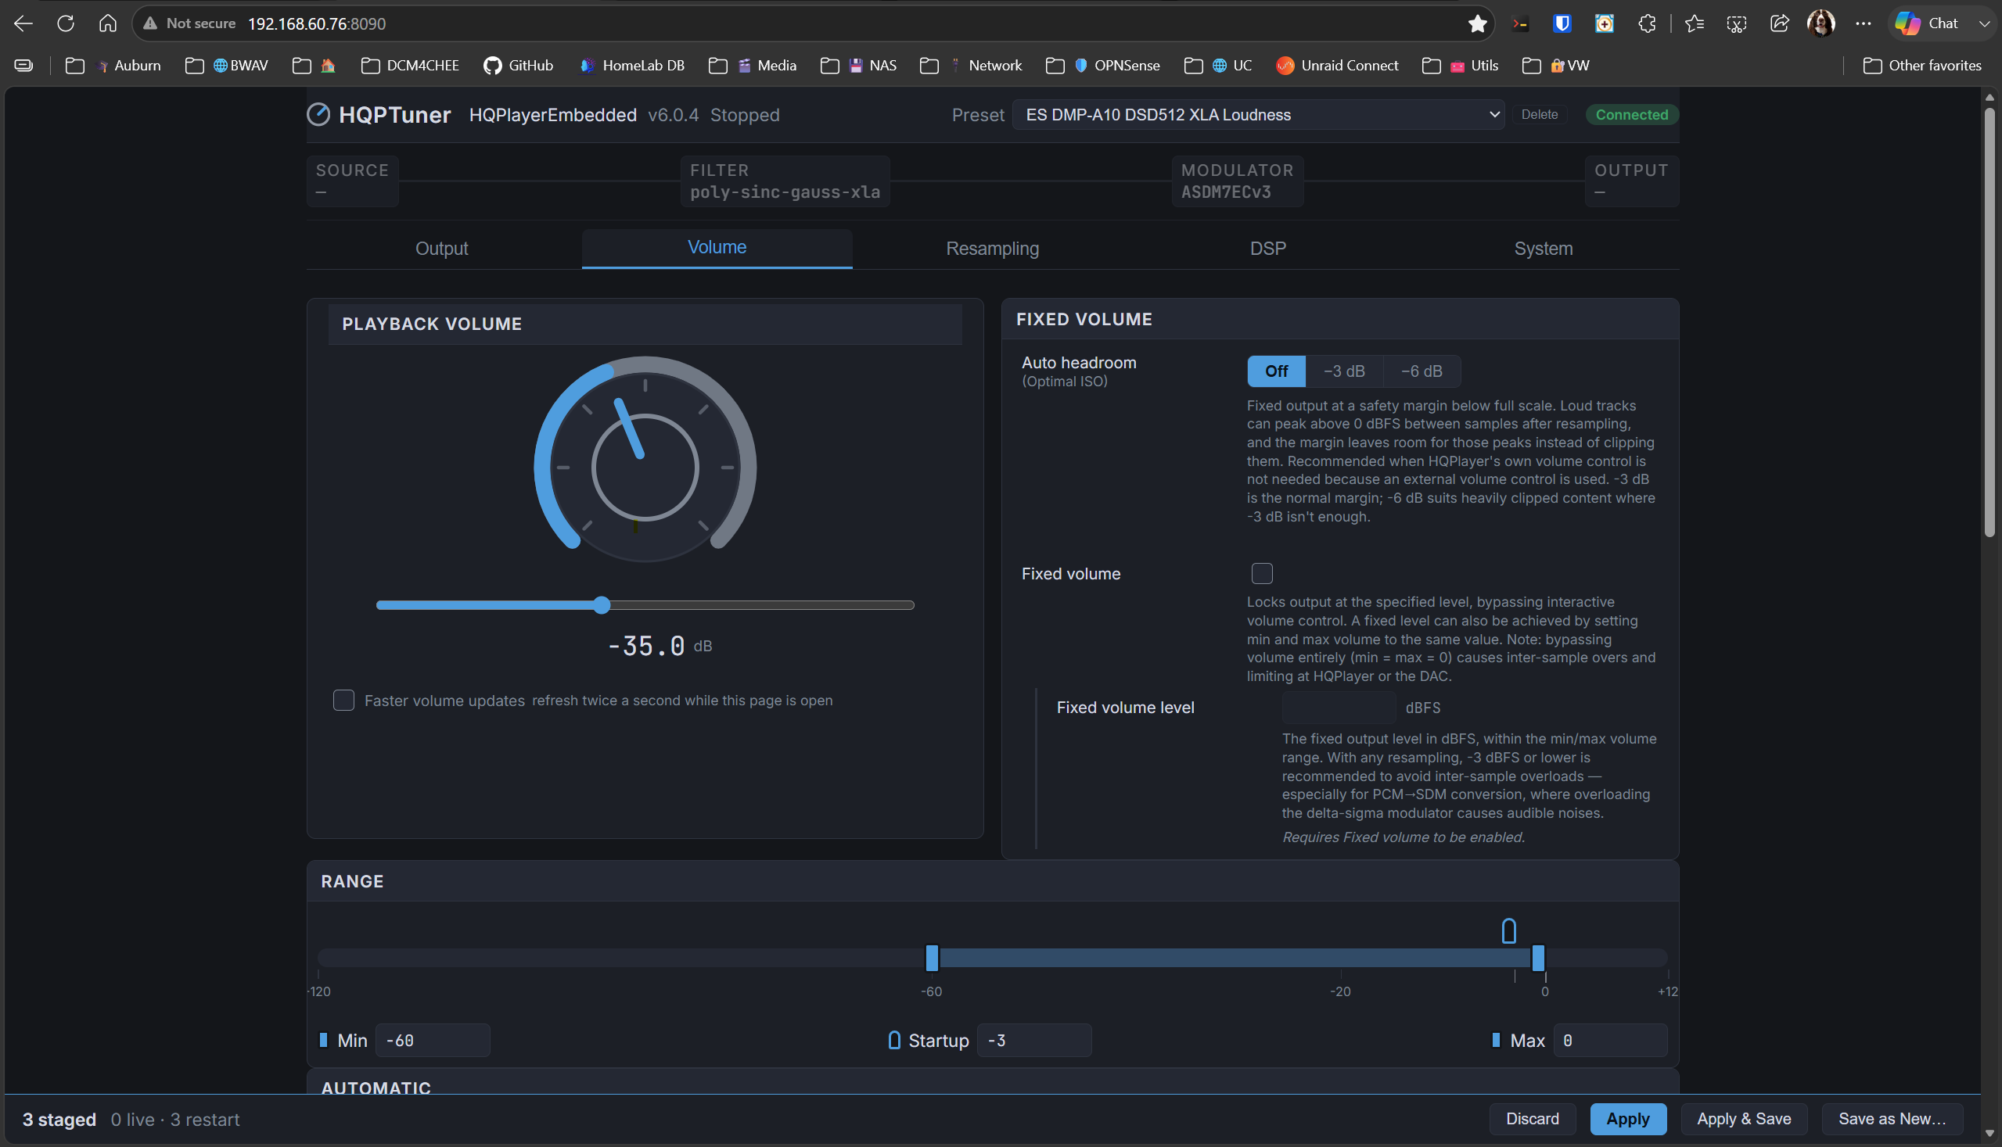Click the Max volume input field
Viewport: 2002px width, 1147px height.
1610,1041
